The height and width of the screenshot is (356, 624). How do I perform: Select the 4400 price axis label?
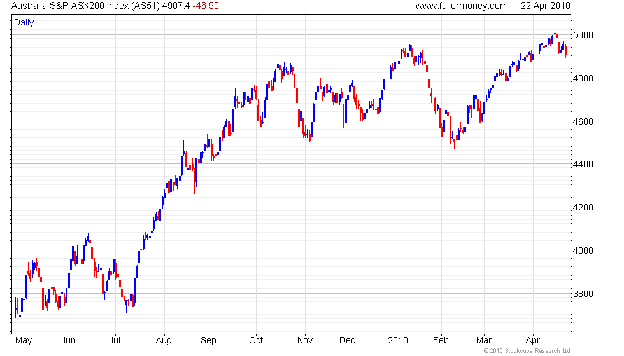583,164
